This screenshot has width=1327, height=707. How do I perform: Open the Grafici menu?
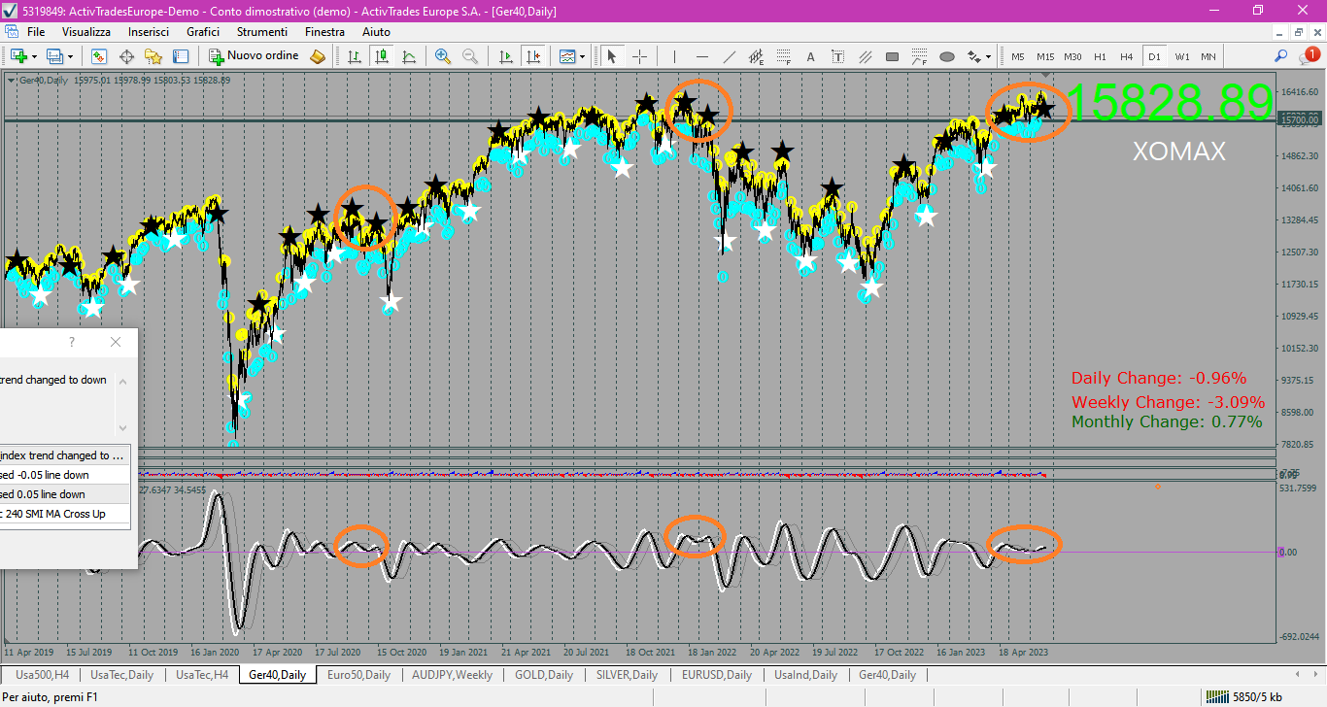tap(203, 32)
